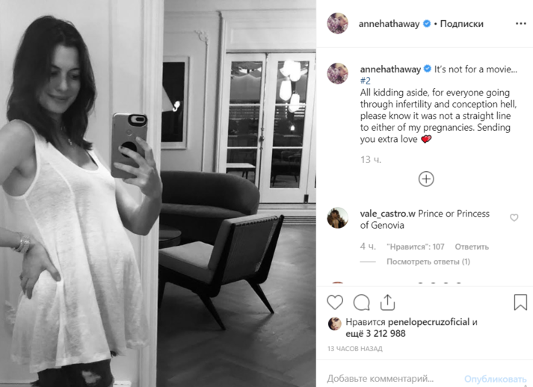Focus the Добавьте комментарий input field

pos(392,378)
